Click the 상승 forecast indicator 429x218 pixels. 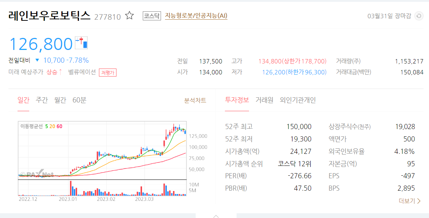[54, 72]
